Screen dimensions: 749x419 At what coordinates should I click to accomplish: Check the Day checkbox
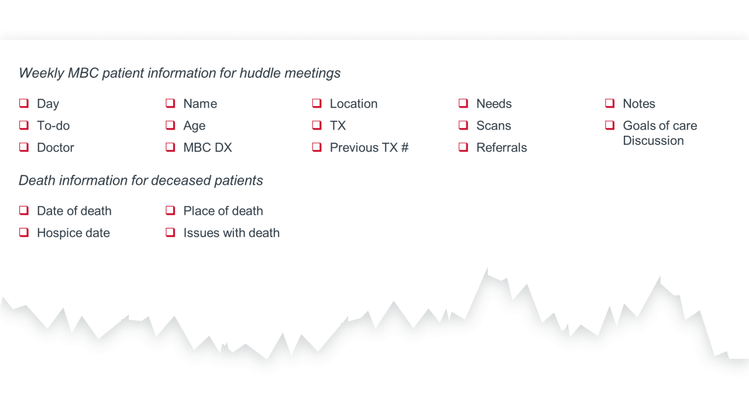(x=24, y=104)
